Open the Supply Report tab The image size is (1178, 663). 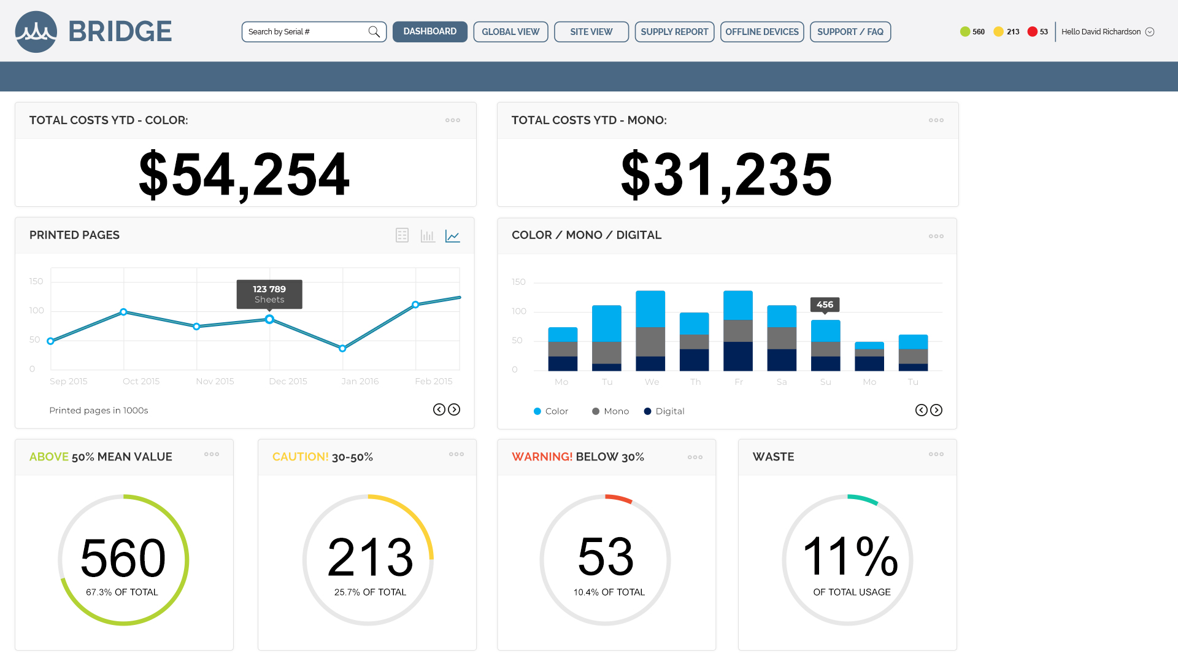[674, 32]
